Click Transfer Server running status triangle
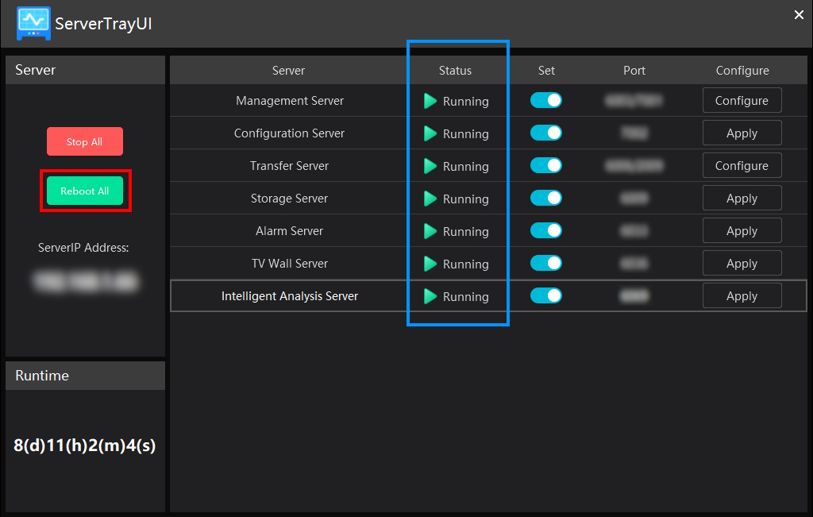Screen dimensions: 813x517 click(x=430, y=166)
